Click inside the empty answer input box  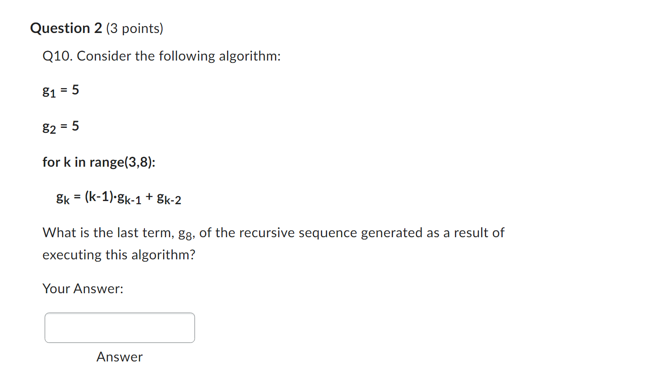pos(119,328)
